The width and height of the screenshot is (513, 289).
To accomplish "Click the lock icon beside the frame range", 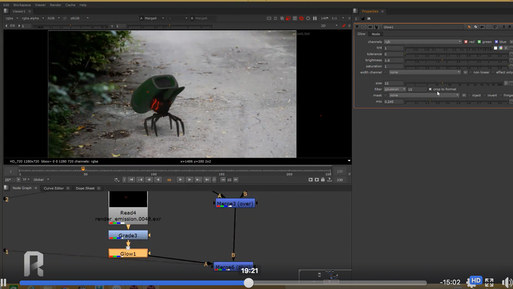I will pyautogui.click(x=323, y=180).
